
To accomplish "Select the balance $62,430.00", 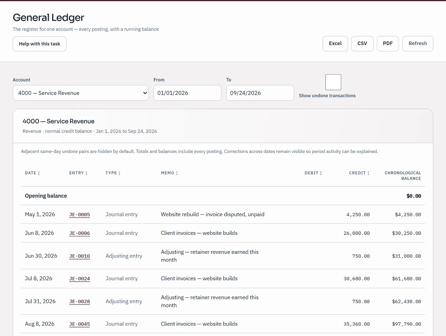I will (x=406, y=301).
